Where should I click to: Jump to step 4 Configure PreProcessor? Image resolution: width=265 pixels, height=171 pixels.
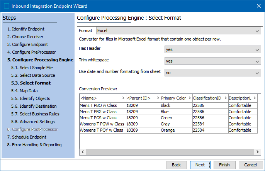pos(31,52)
